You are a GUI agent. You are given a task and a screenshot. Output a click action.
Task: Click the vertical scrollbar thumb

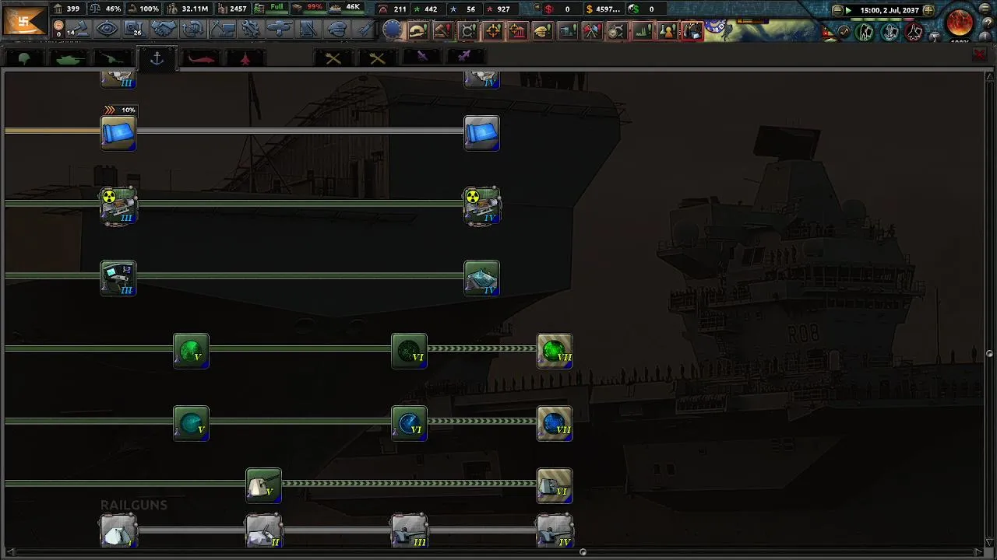tap(990, 354)
